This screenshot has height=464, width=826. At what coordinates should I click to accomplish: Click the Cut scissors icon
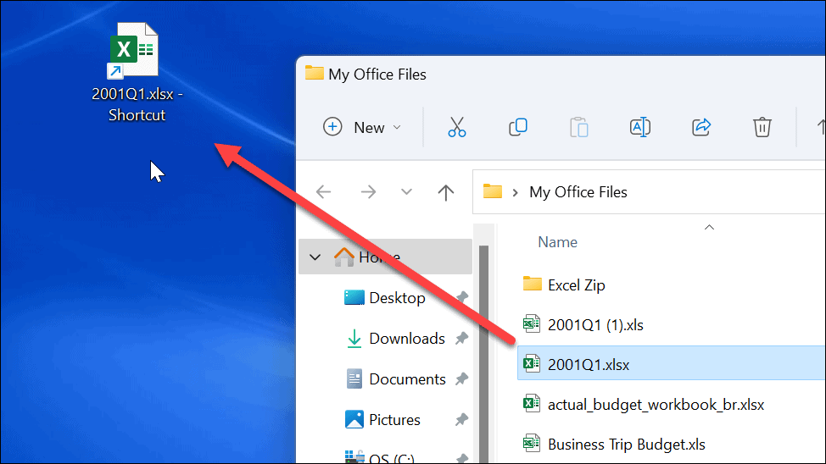[457, 128]
